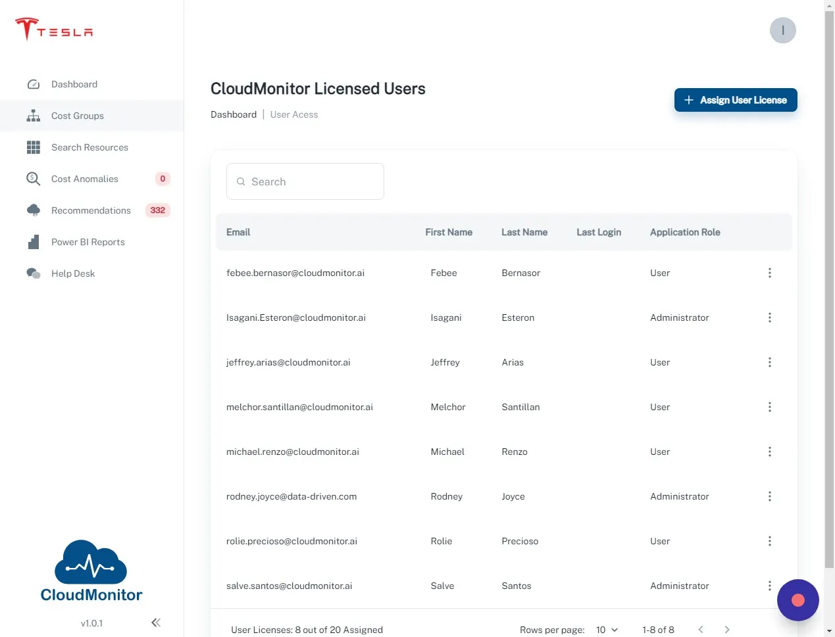Viewport: 835px width, 637px height.
Task: Click the Help Desk chat bubbles icon
Action: pos(34,273)
